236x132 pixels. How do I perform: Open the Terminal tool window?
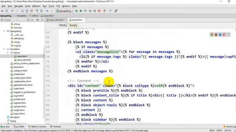click(x=55, y=126)
